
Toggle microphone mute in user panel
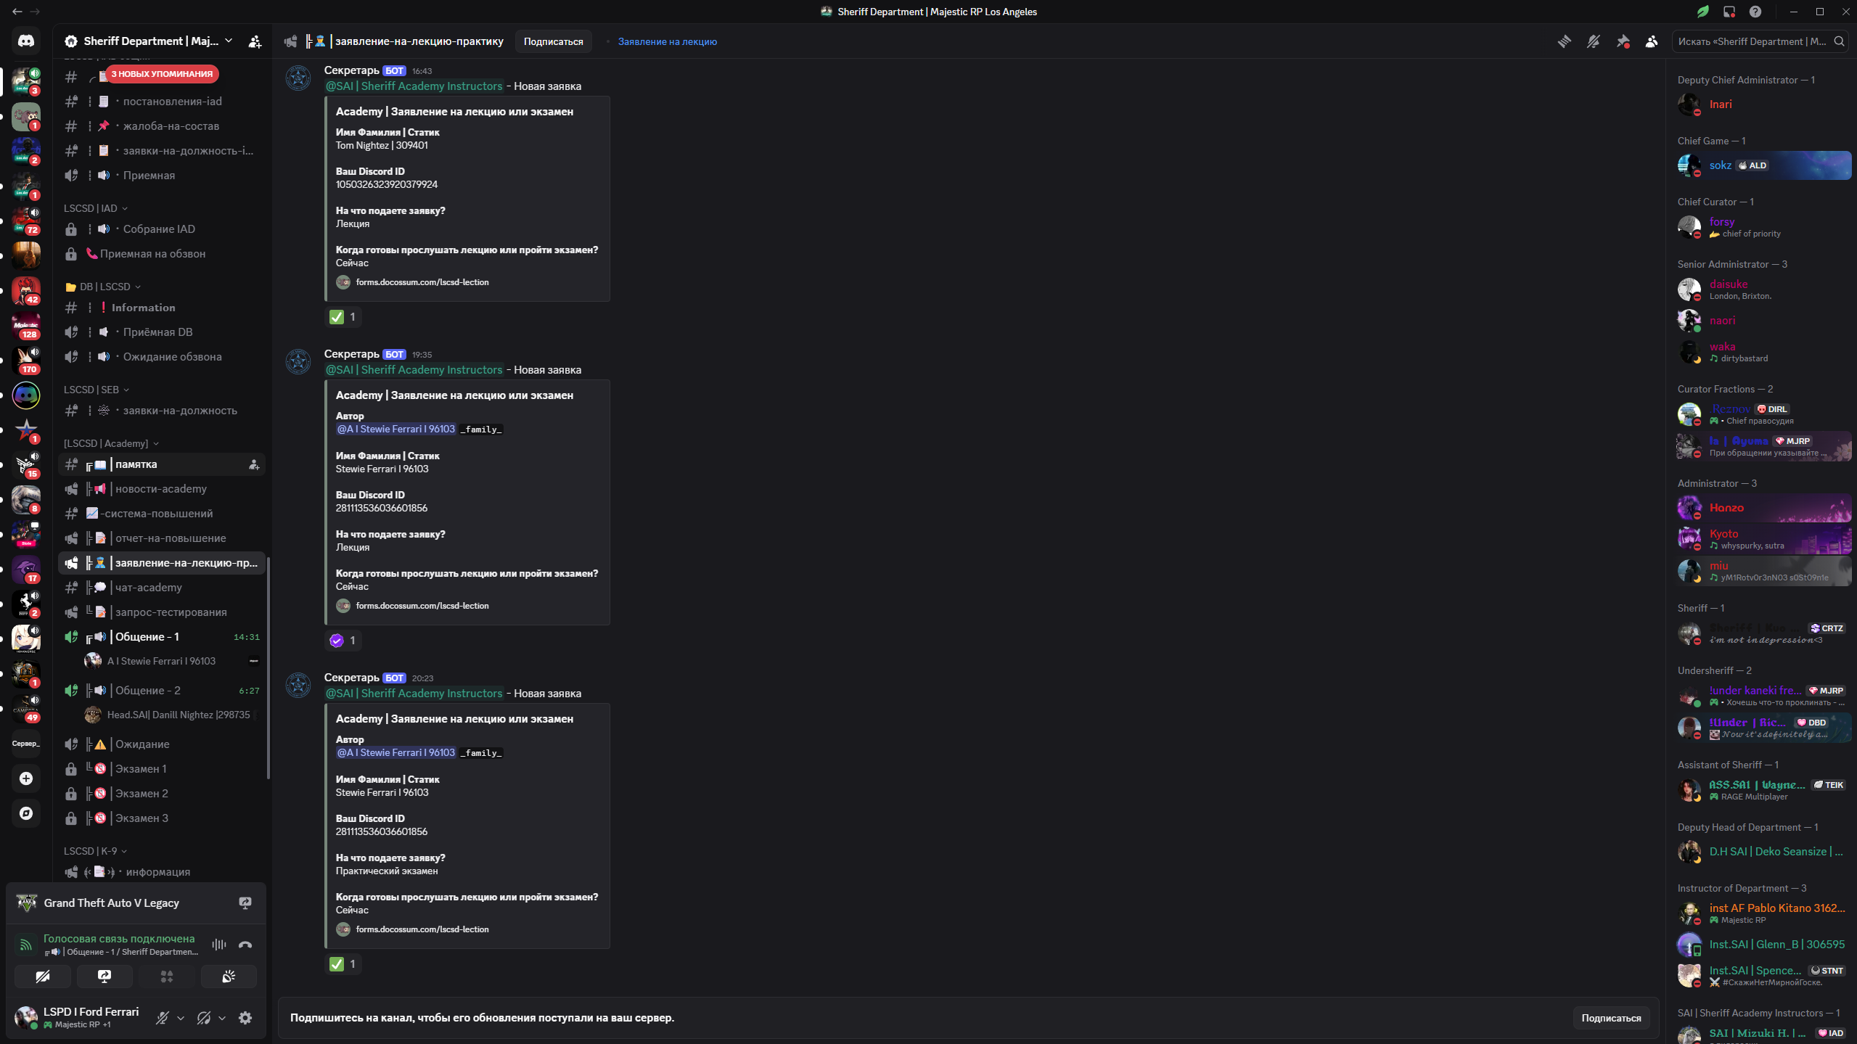point(163,1018)
